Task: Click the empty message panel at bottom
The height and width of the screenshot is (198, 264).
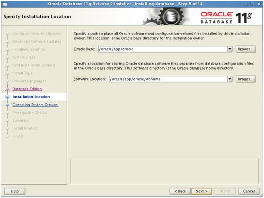Action: tap(164, 171)
